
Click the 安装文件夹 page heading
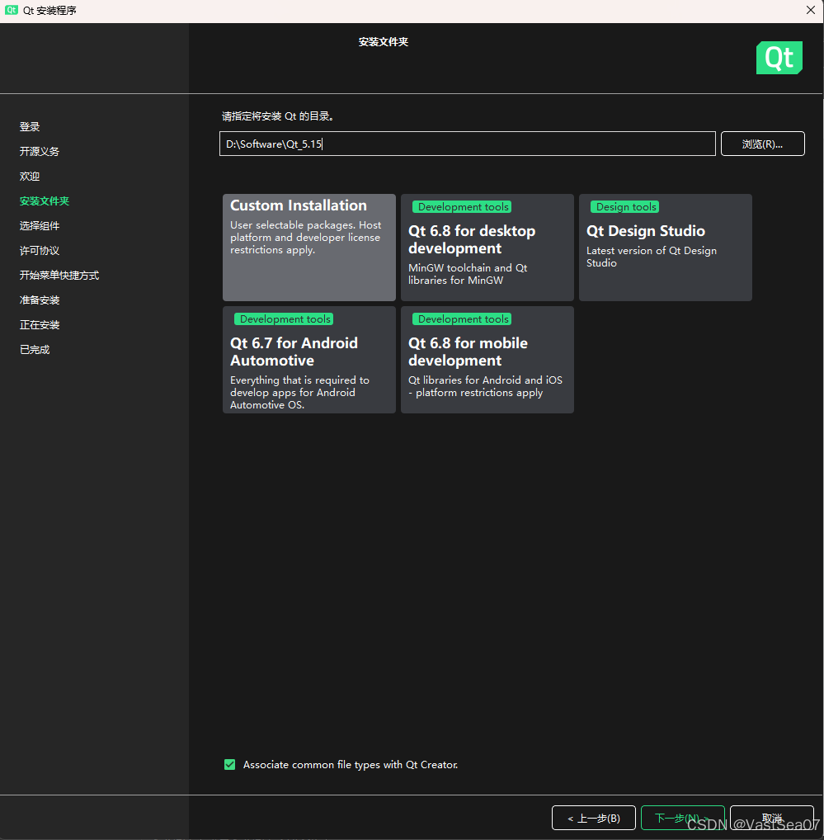click(384, 42)
